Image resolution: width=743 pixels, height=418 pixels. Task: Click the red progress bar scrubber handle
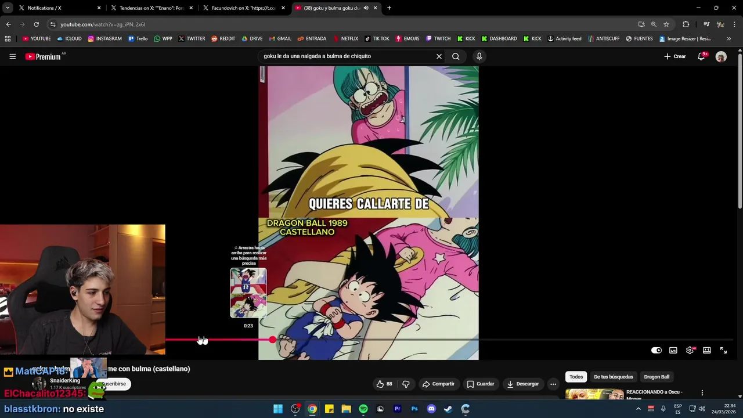point(272,340)
